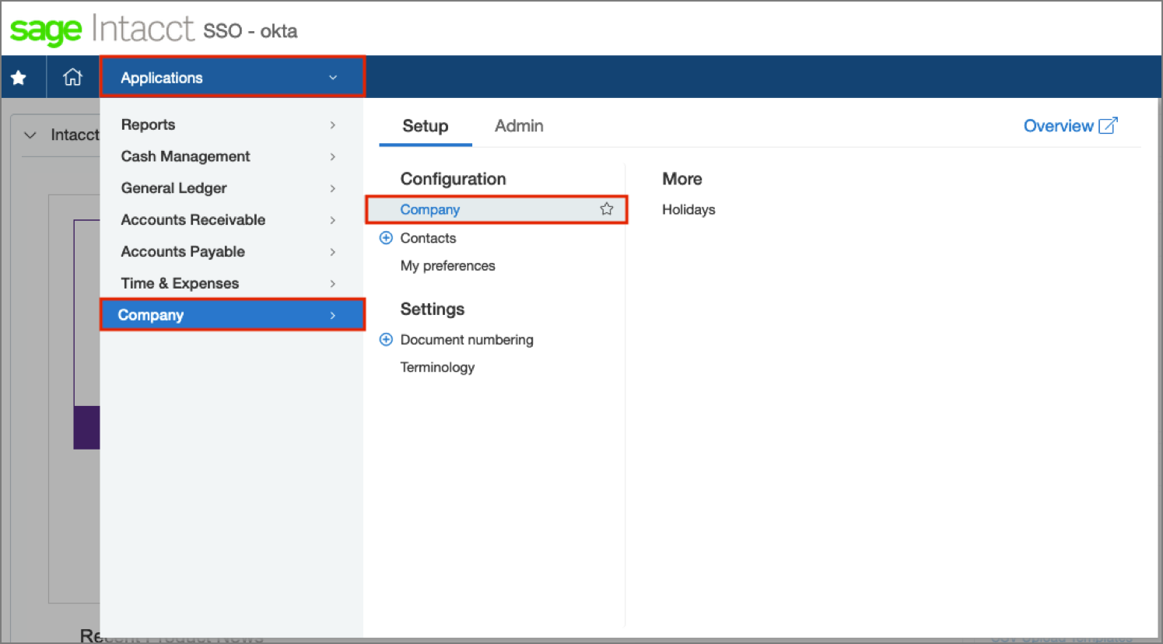The width and height of the screenshot is (1163, 644).
Task: Open the Company configuration link
Action: click(430, 210)
